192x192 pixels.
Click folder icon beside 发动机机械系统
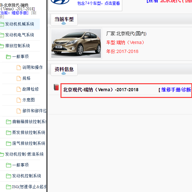tap(2, 24)
